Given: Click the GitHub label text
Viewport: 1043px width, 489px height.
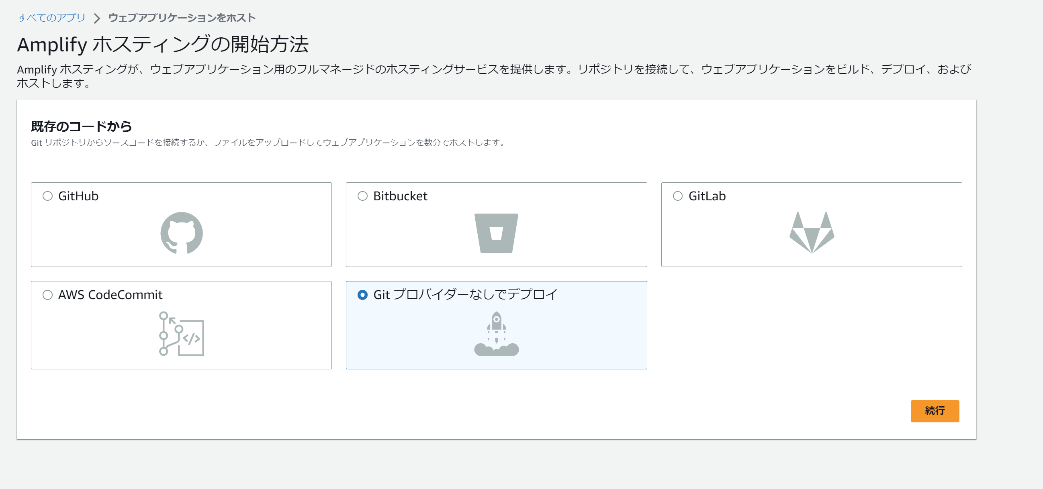Looking at the screenshot, I should (78, 196).
